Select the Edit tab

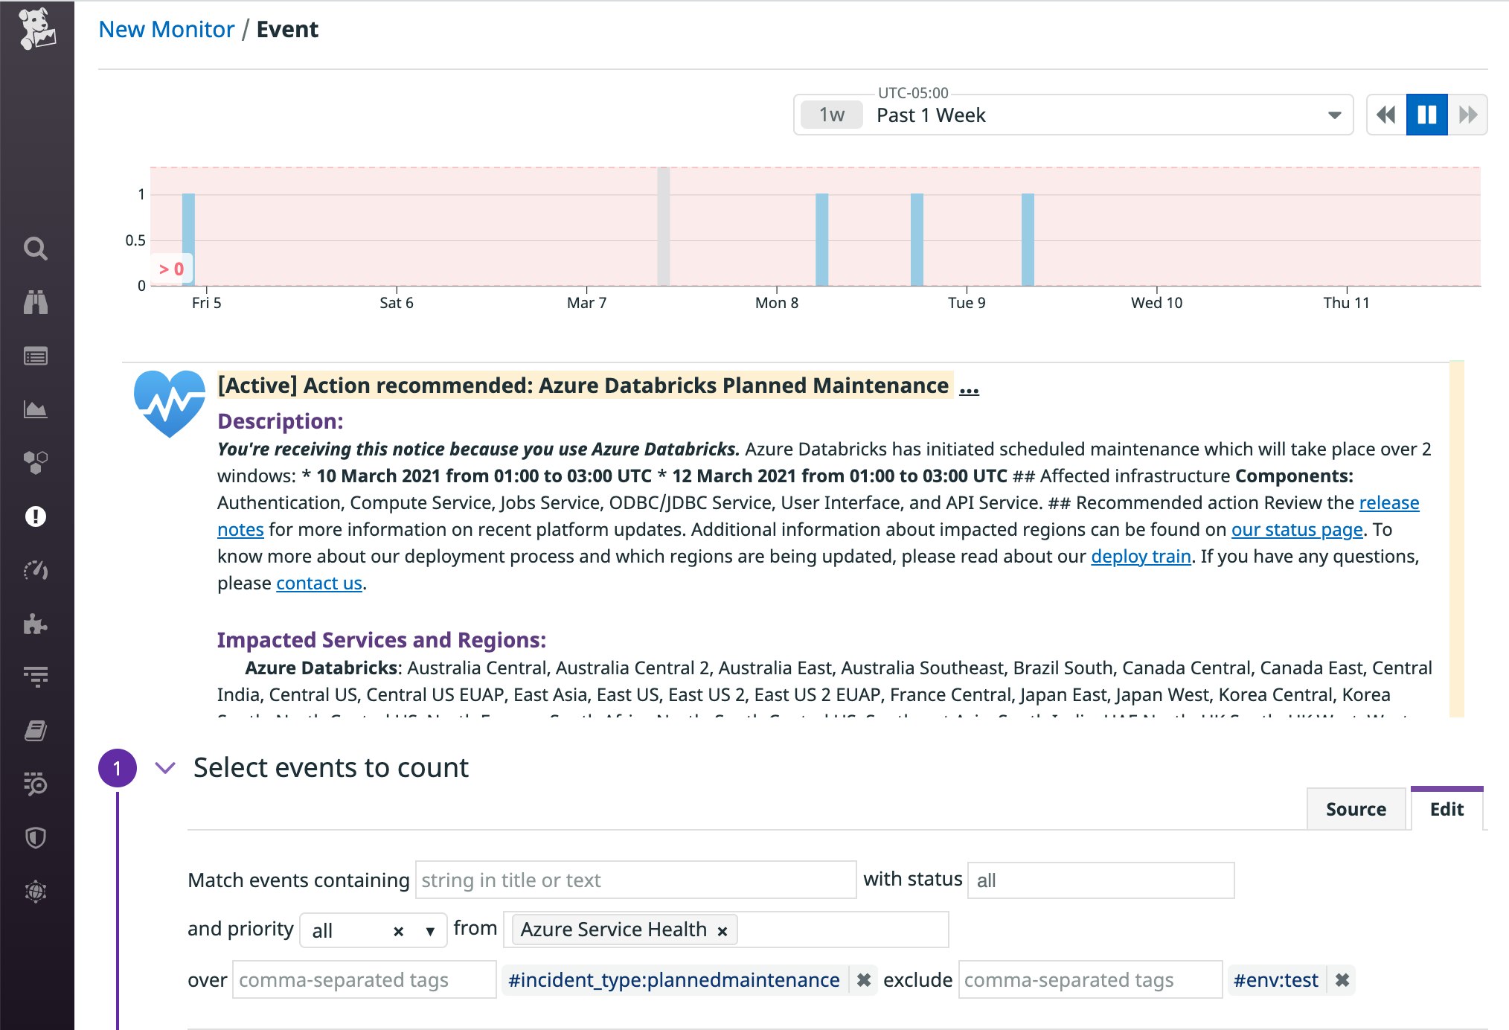[x=1445, y=809]
